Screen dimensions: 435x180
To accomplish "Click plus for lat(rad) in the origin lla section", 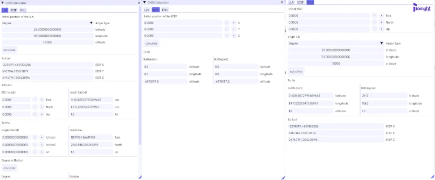I will 42,137.
